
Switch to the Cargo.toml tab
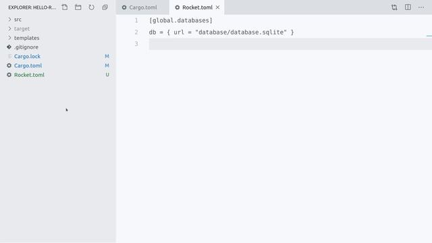[x=142, y=7]
